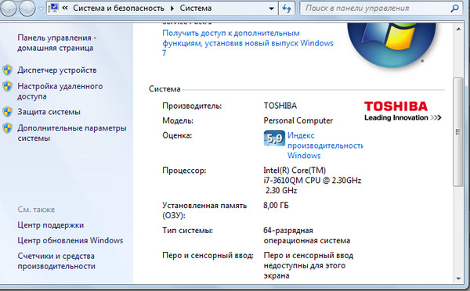Select 'Система' breadcrumb in address bar
This screenshot has width=470, height=291.
tap(195, 8)
